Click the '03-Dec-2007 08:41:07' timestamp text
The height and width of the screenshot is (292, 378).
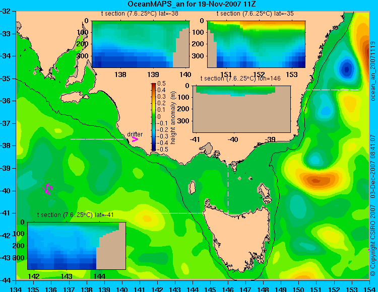pos(372,166)
